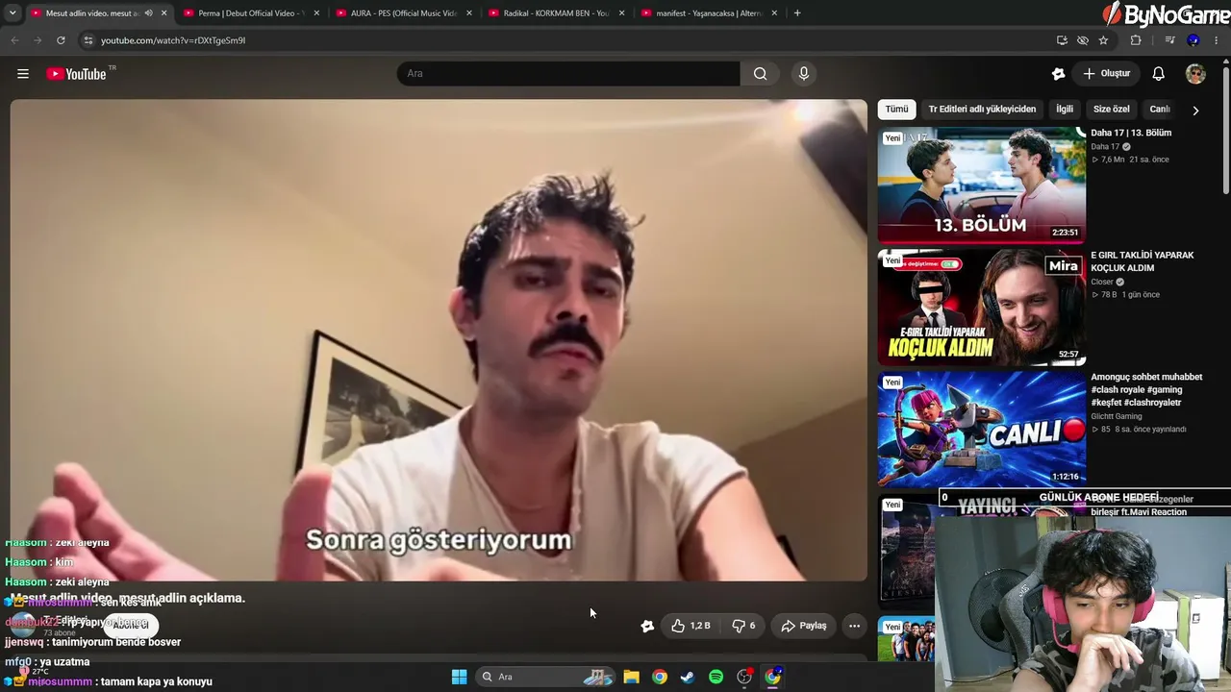This screenshot has height=692, width=1231.
Task: Click the install app icon in address bar
Action: [x=1062, y=40]
